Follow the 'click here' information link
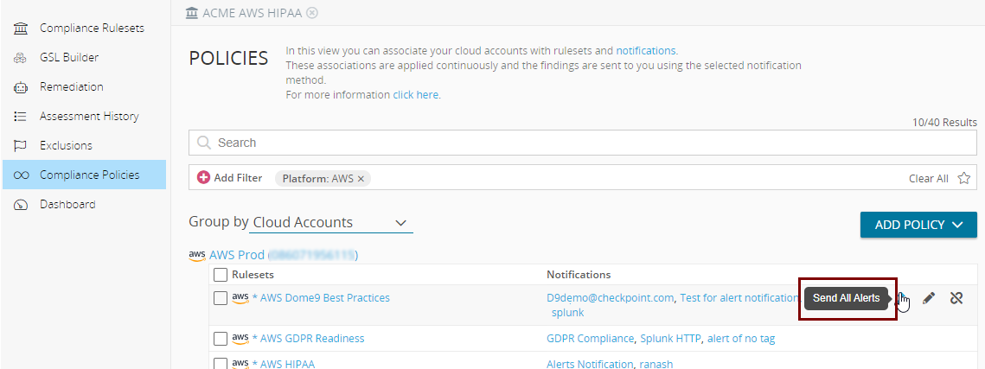 click(x=415, y=95)
